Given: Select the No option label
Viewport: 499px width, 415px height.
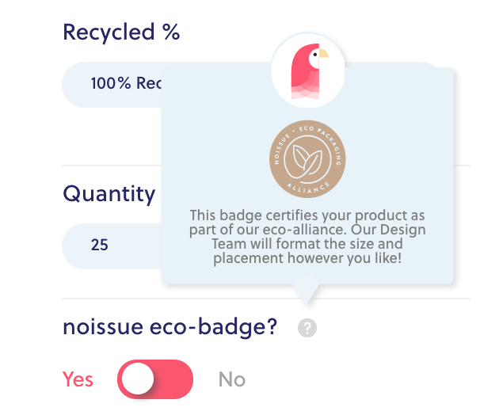Looking at the screenshot, I should pyautogui.click(x=232, y=379).
